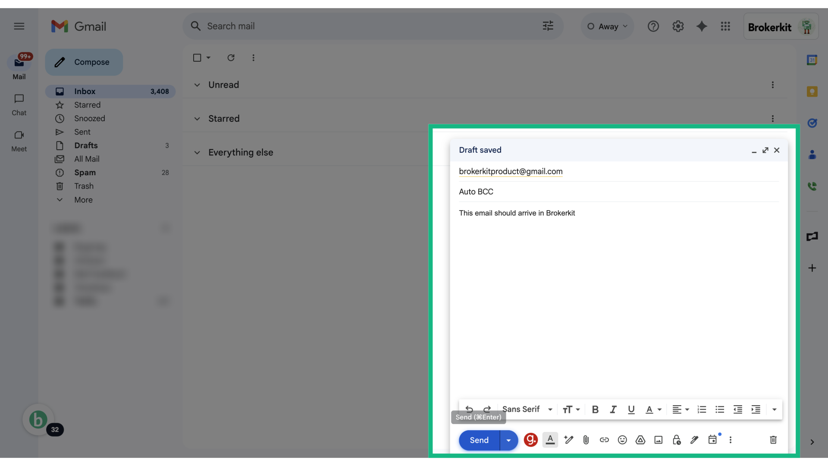The image size is (828, 466).
Task: Click the Grammarly icon in compose toolbar
Action: (530, 440)
